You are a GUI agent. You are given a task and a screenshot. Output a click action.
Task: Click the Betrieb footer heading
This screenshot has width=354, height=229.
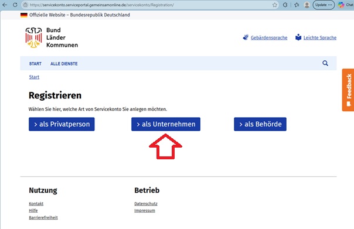pos(147,190)
